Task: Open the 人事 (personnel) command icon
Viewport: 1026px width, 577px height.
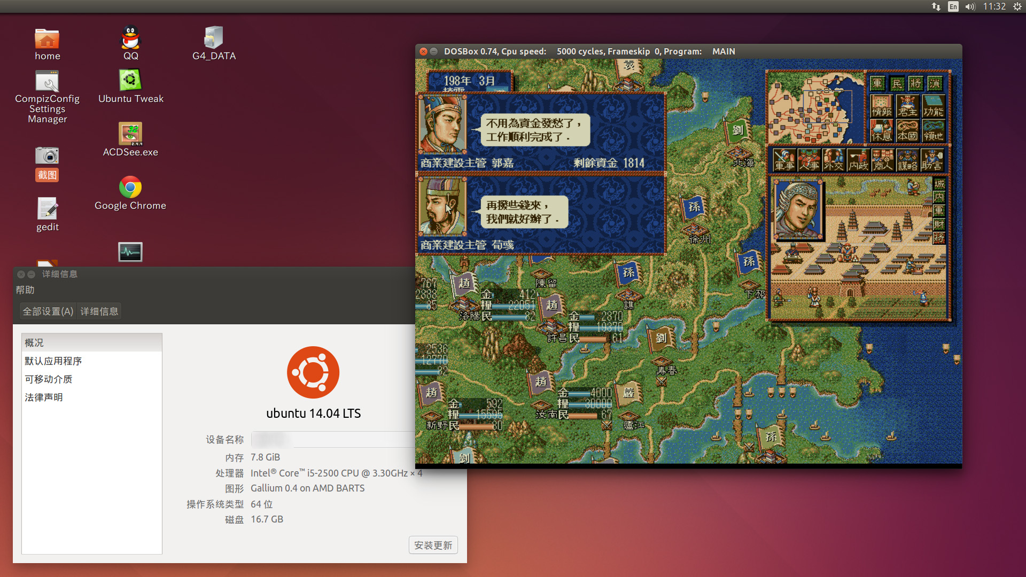Action: tap(809, 160)
